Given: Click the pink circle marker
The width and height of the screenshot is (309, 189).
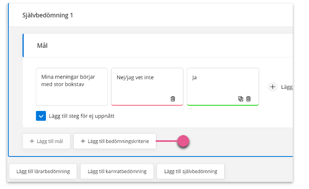Looking at the screenshot, I should pyautogui.click(x=183, y=141).
